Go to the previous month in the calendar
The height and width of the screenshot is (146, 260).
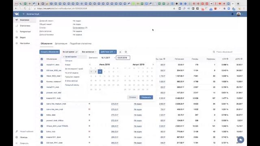click(90, 64)
